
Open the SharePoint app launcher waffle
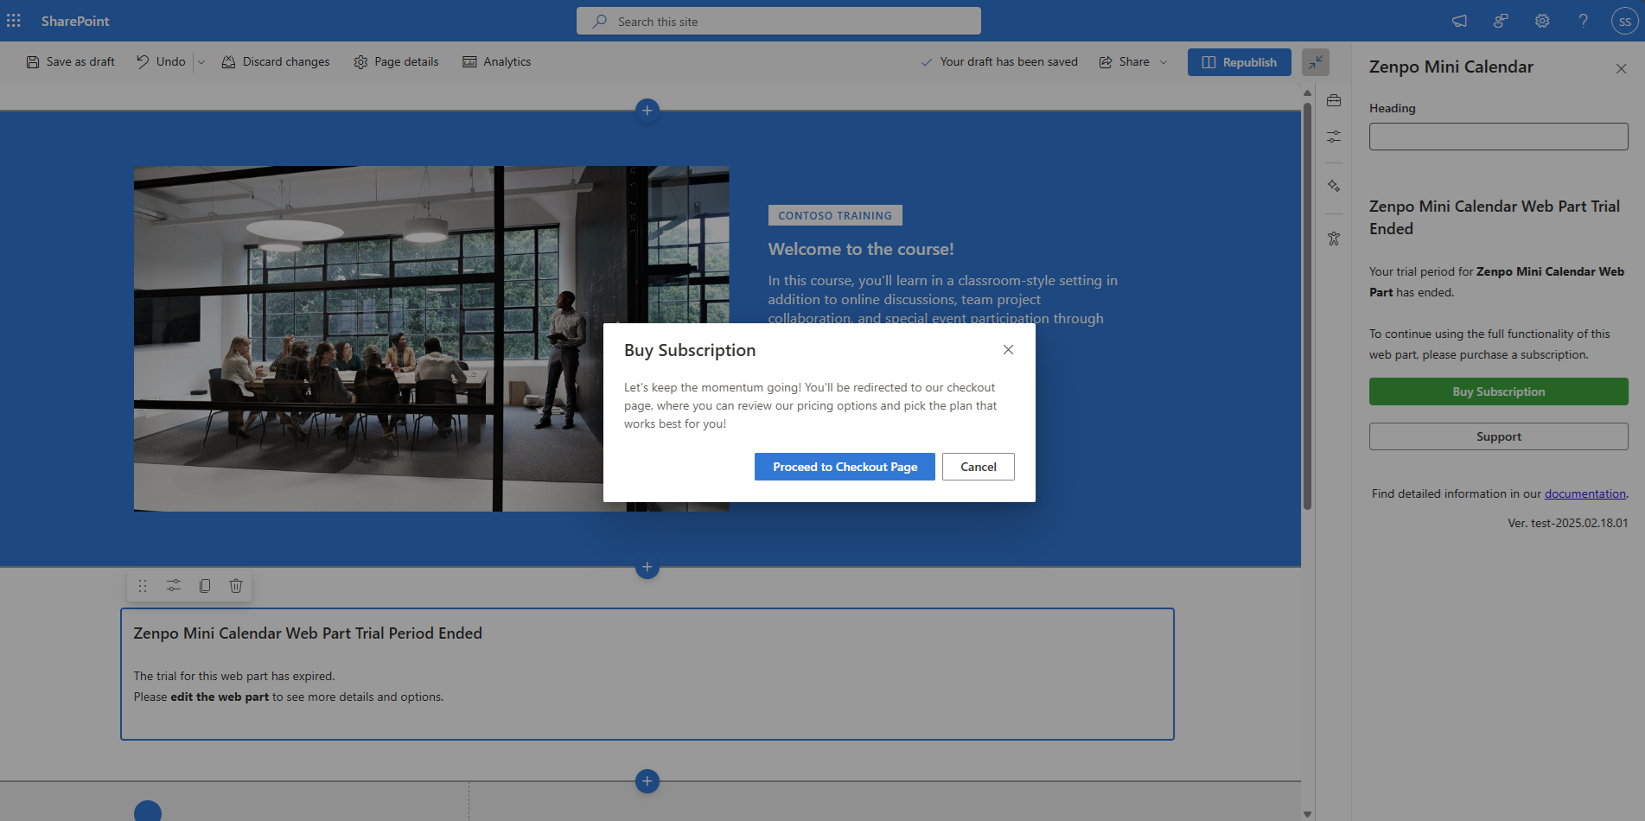tap(14, 21)
